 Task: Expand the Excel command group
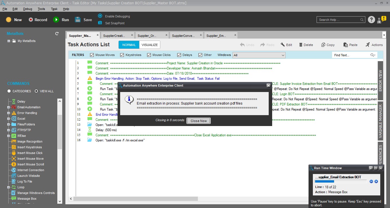coord(9,119)
